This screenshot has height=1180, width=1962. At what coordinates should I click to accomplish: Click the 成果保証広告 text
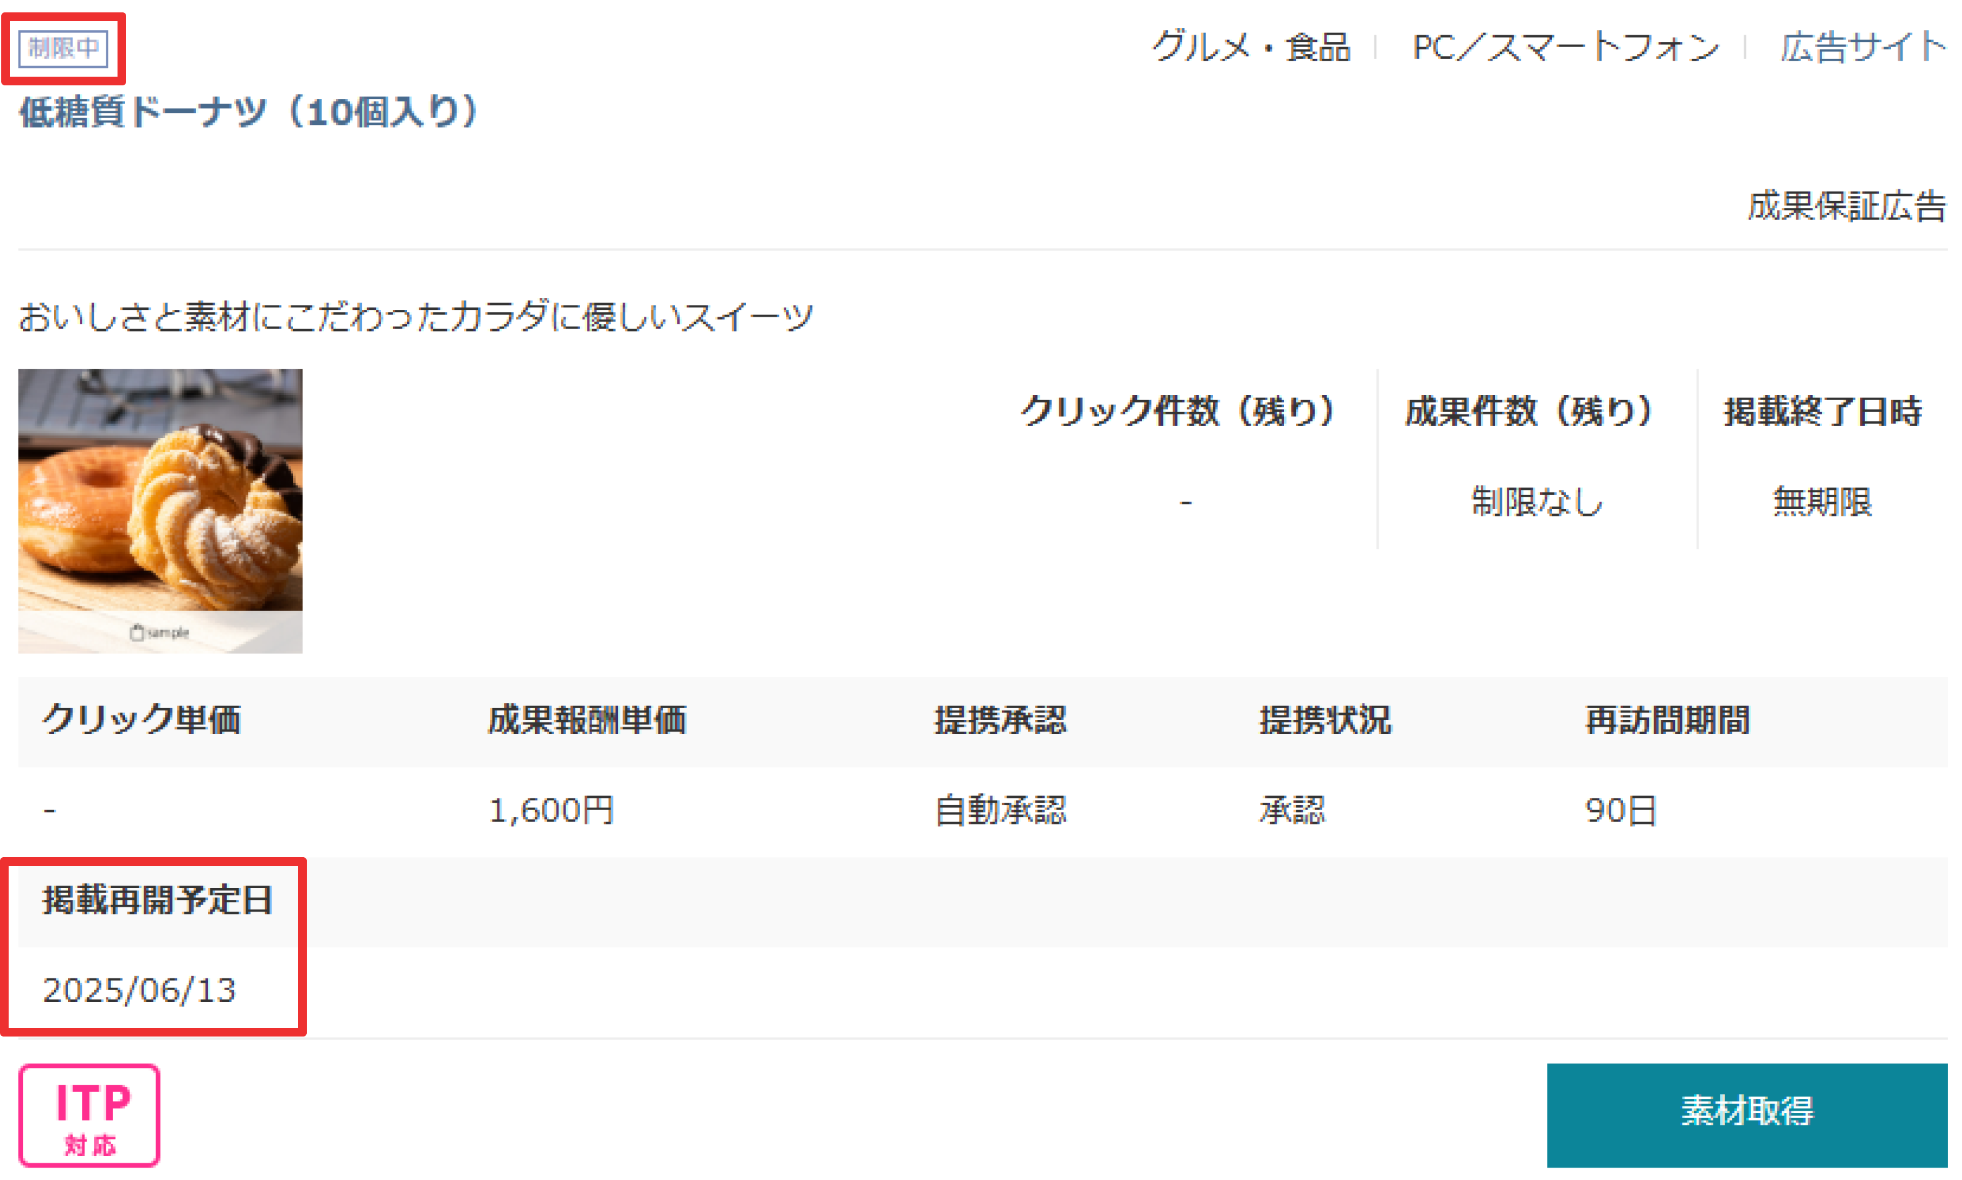click(x=1845, y=207)
